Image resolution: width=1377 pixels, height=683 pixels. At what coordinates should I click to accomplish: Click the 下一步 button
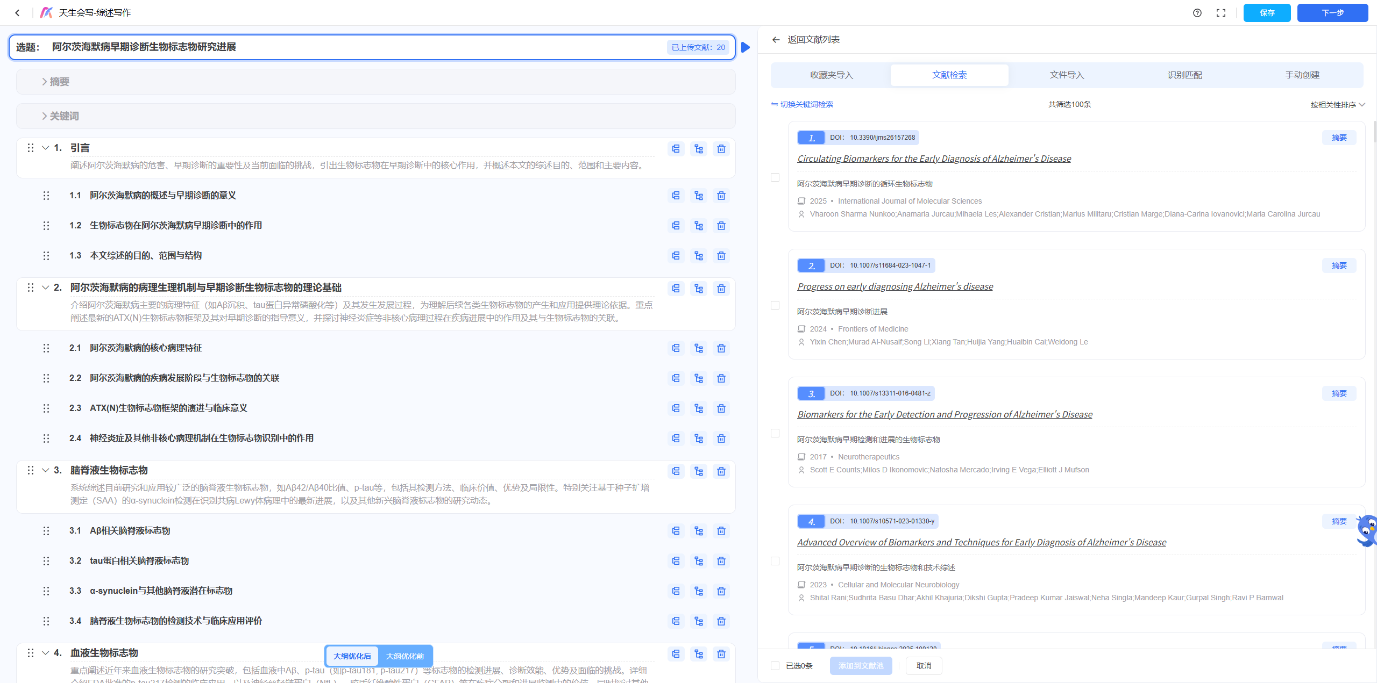(1332, 13)
